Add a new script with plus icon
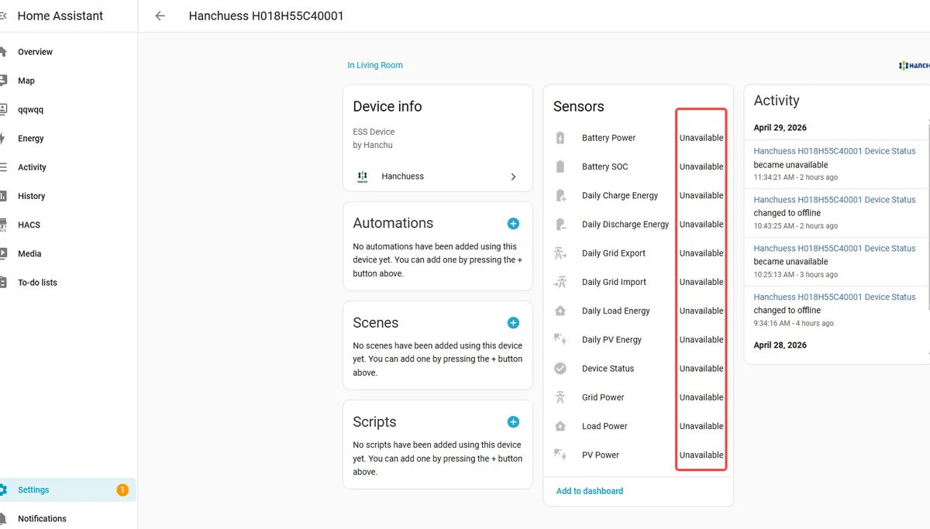The height and width of the screenshot is (529, 930). (x=513, y=422)
